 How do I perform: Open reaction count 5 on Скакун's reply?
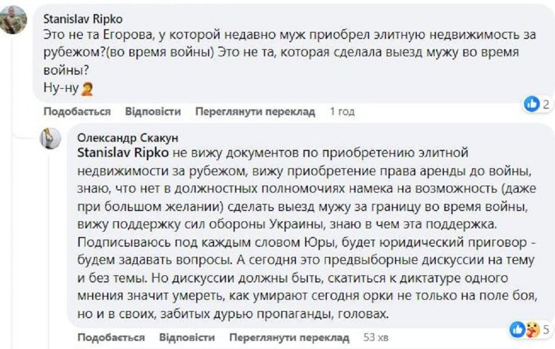coord(546,330)
